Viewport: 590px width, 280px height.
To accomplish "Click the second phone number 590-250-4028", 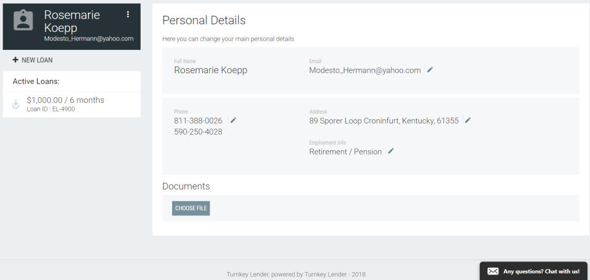I will [198, 132].
